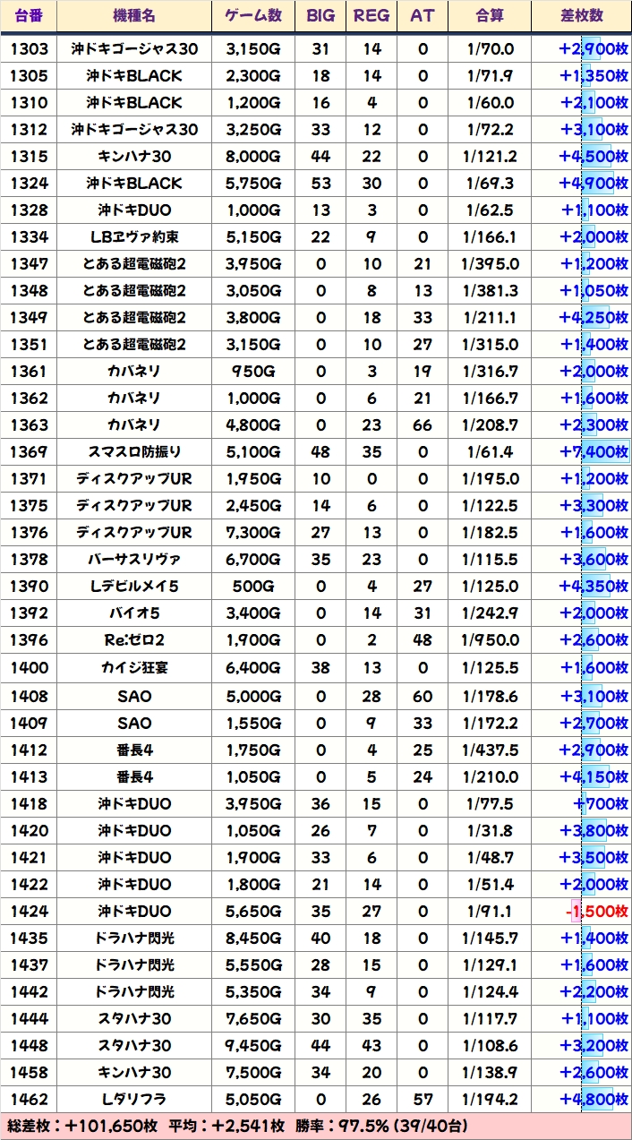This screenshot has height=1140, width=632.
Task: Click the スマスロ防振り machine name
Action: 134,452
